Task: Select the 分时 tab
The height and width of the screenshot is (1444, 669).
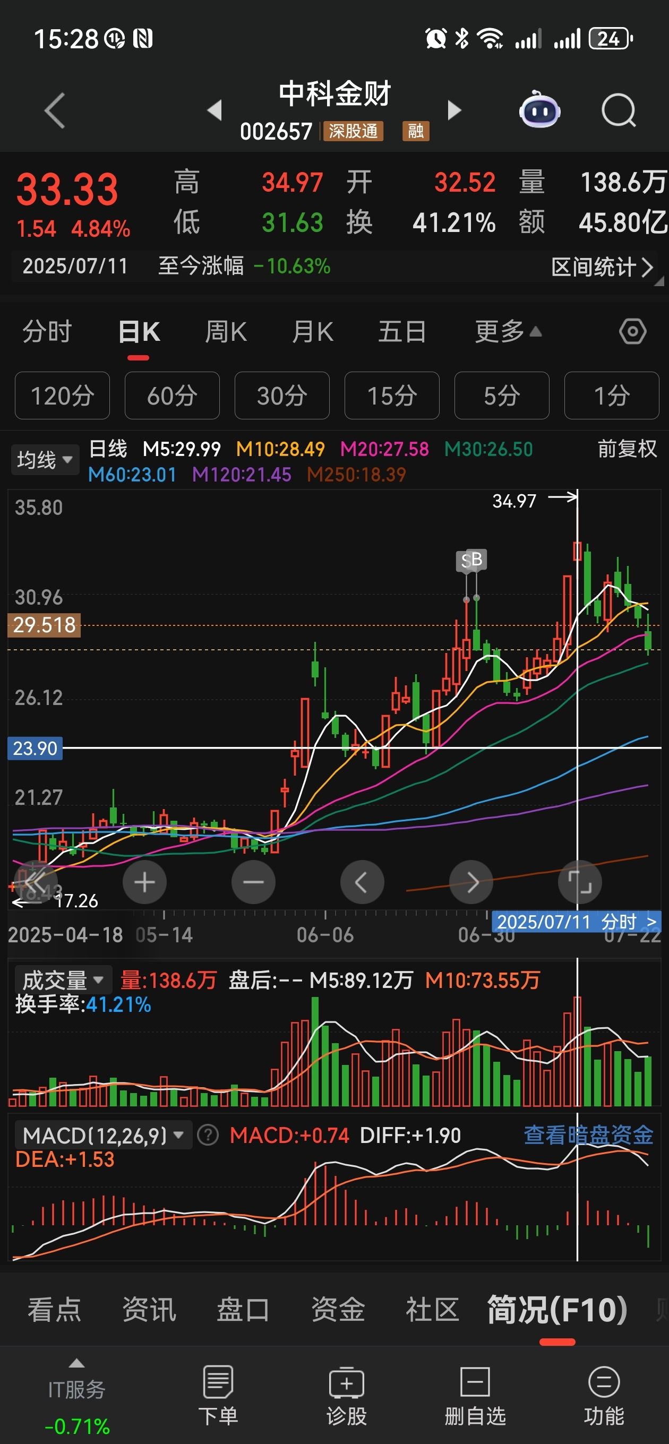Action: click(47, 331)
